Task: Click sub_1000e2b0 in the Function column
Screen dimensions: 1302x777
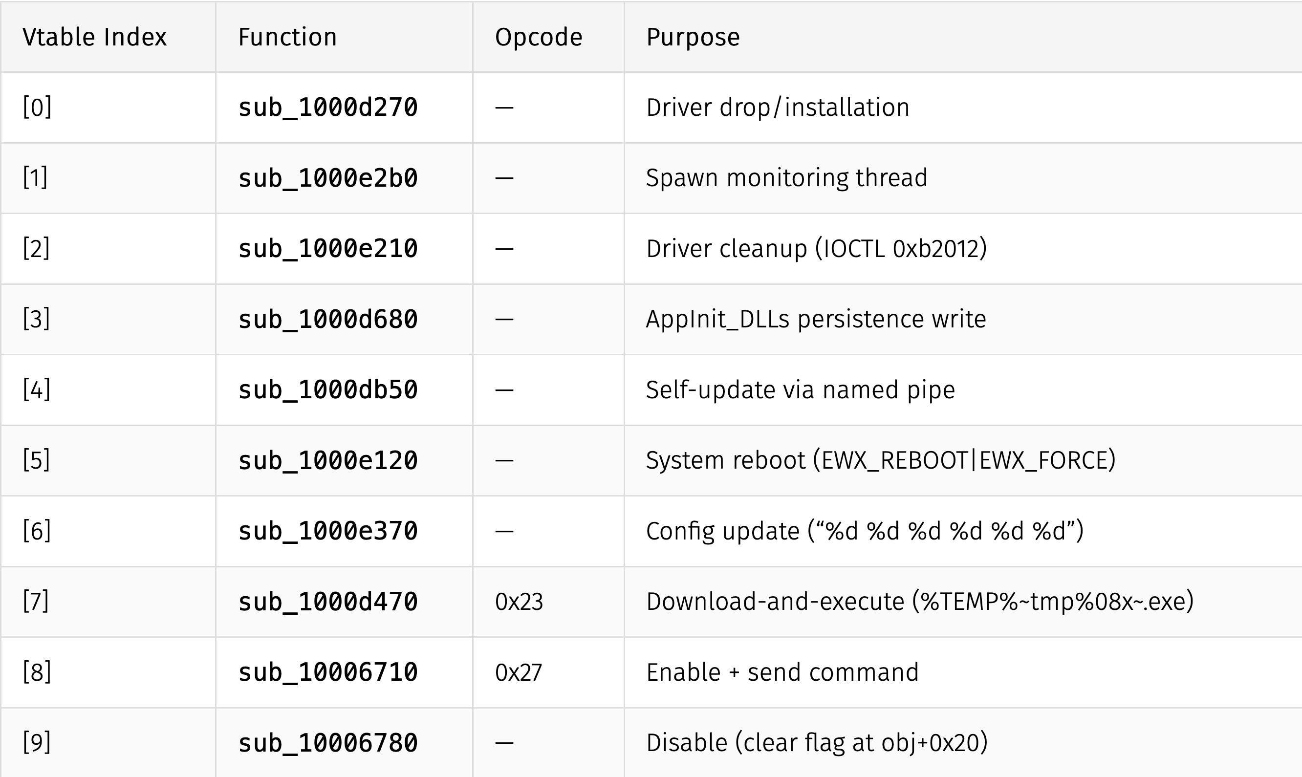Action: (328, 178)
